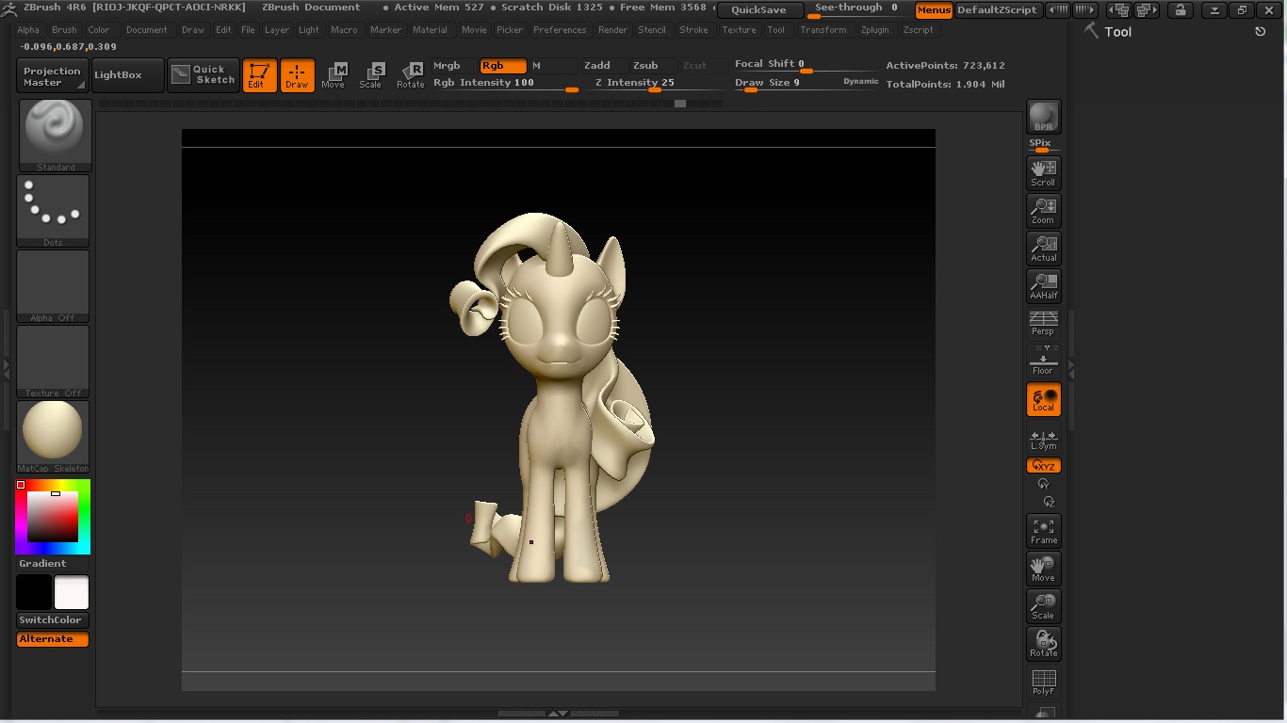Image resolution: width=1287 pixels, height=723 pixels.
Task: Toggle Floor grid display
Action: tap(1043, 361)
